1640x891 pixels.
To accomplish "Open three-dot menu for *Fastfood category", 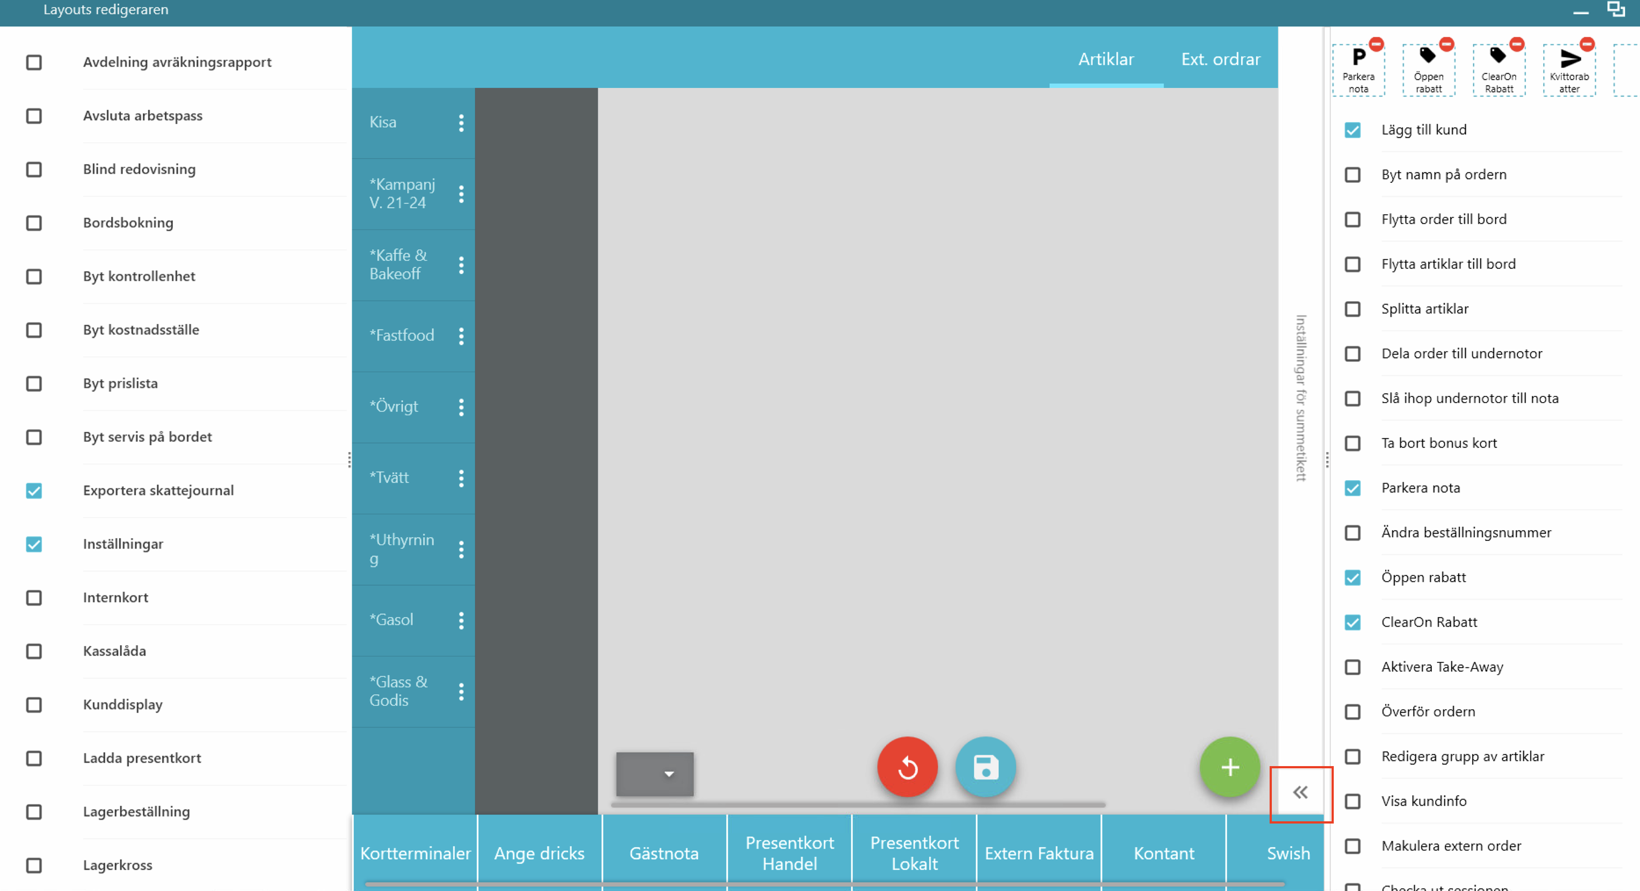I will 461,336.
